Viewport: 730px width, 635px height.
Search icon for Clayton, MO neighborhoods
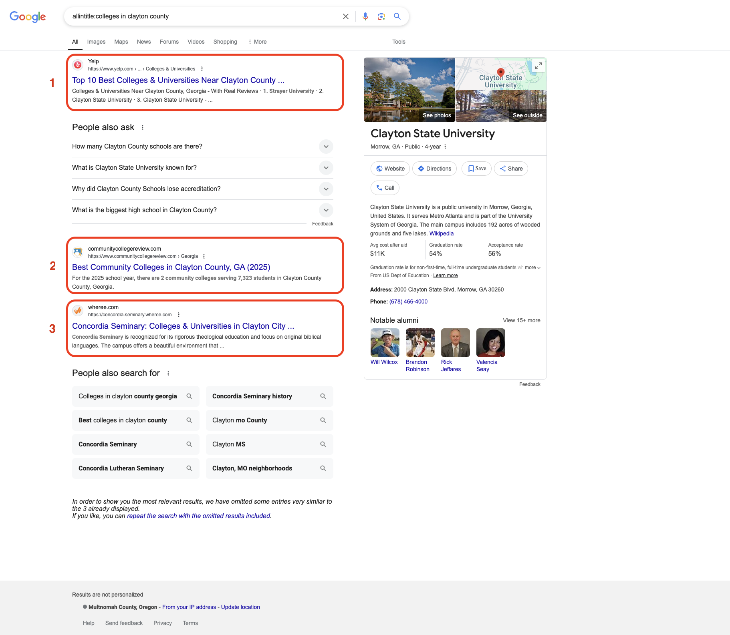(x=323, y=468)
